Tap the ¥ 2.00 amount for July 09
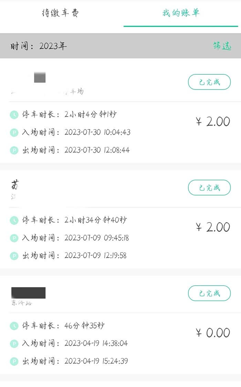 coord(213,227)
